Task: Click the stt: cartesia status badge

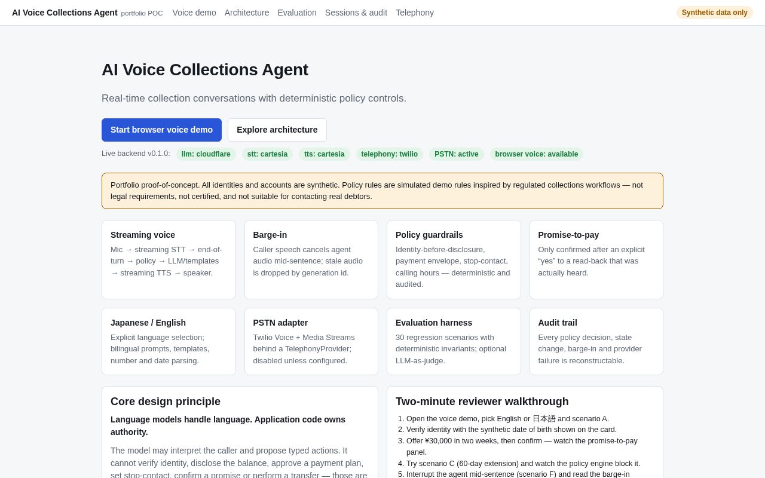Action: click(x=267, y=154)
